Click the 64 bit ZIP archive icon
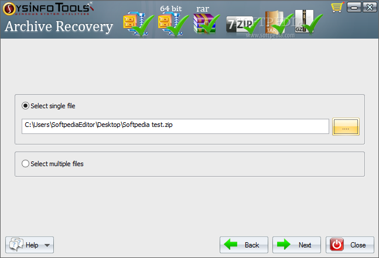This screenshot has height=258, width=379. click(173, 25)
